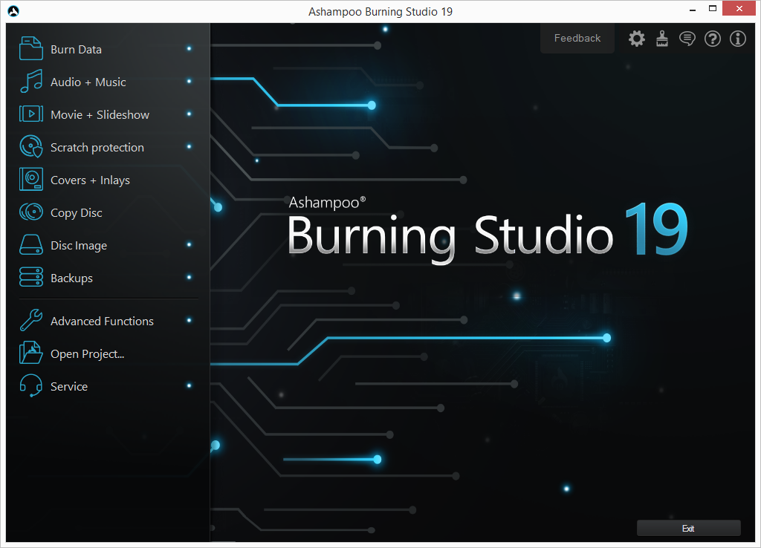Click the Scratch protection disc-shield icon
The image size is (761, 548).
31,146
